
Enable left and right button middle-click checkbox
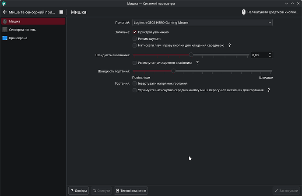135,45
